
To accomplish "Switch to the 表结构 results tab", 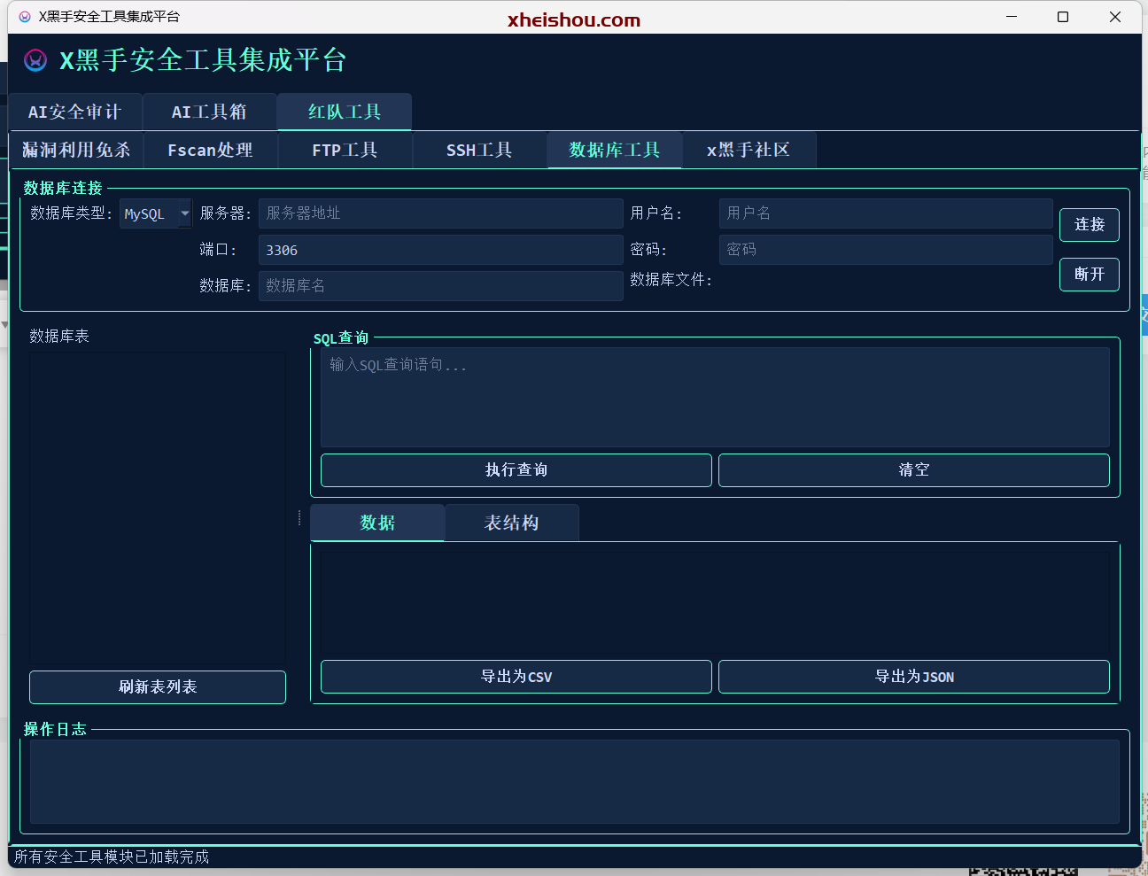I will point(511,523).
